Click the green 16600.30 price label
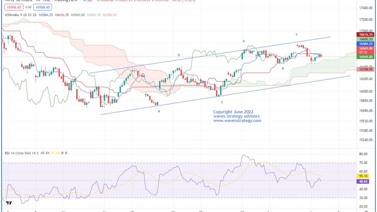377x212 pixels. (366, 39)
